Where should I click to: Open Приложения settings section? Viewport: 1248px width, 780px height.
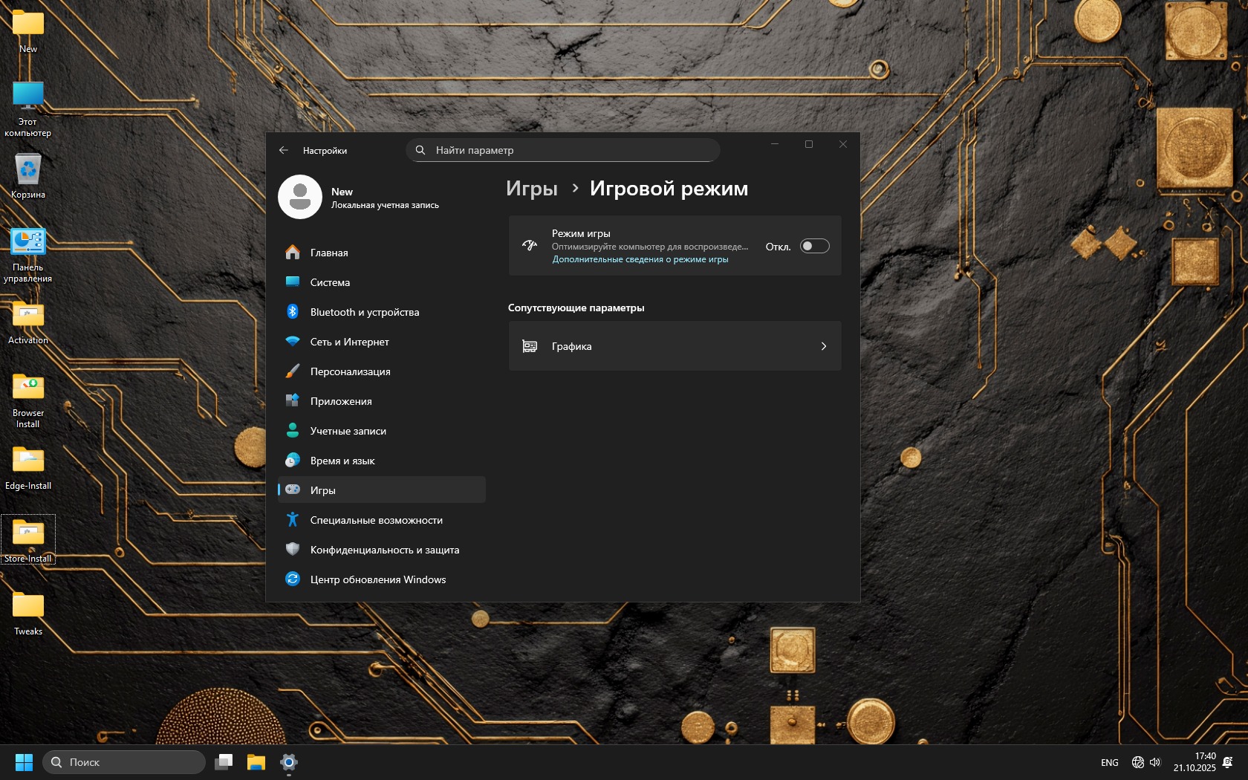pyautogui.click(x=341, y=401)
